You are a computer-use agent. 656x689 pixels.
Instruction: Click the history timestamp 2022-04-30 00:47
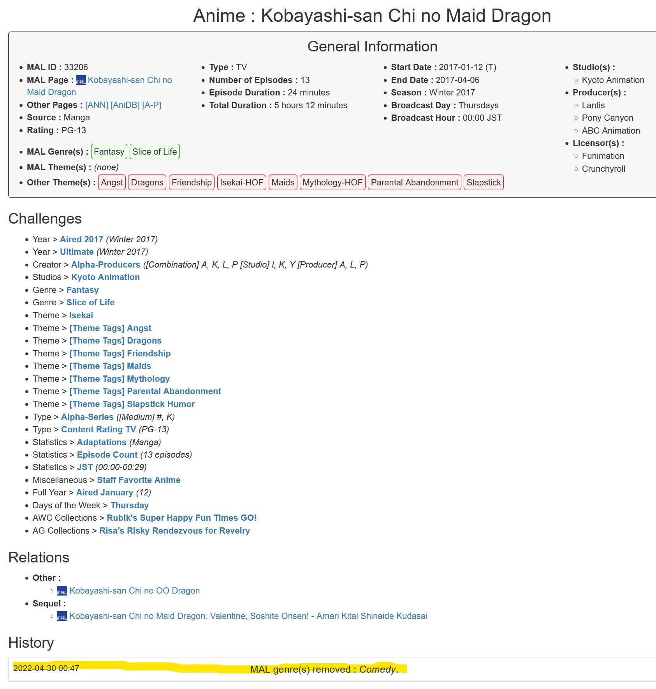pos(46,668)
